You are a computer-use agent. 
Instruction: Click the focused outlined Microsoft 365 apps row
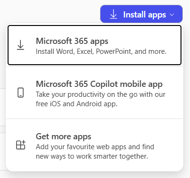point(94,45)
